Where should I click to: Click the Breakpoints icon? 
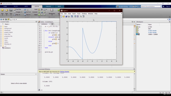pos(52,10)
